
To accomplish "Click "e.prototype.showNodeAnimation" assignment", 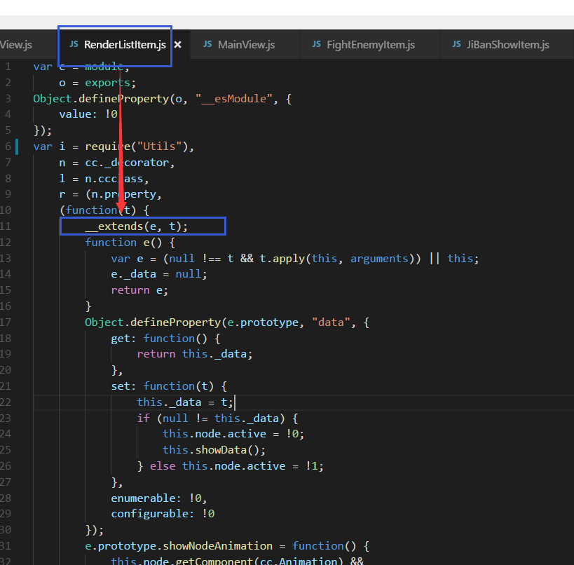I will point(179,546).
